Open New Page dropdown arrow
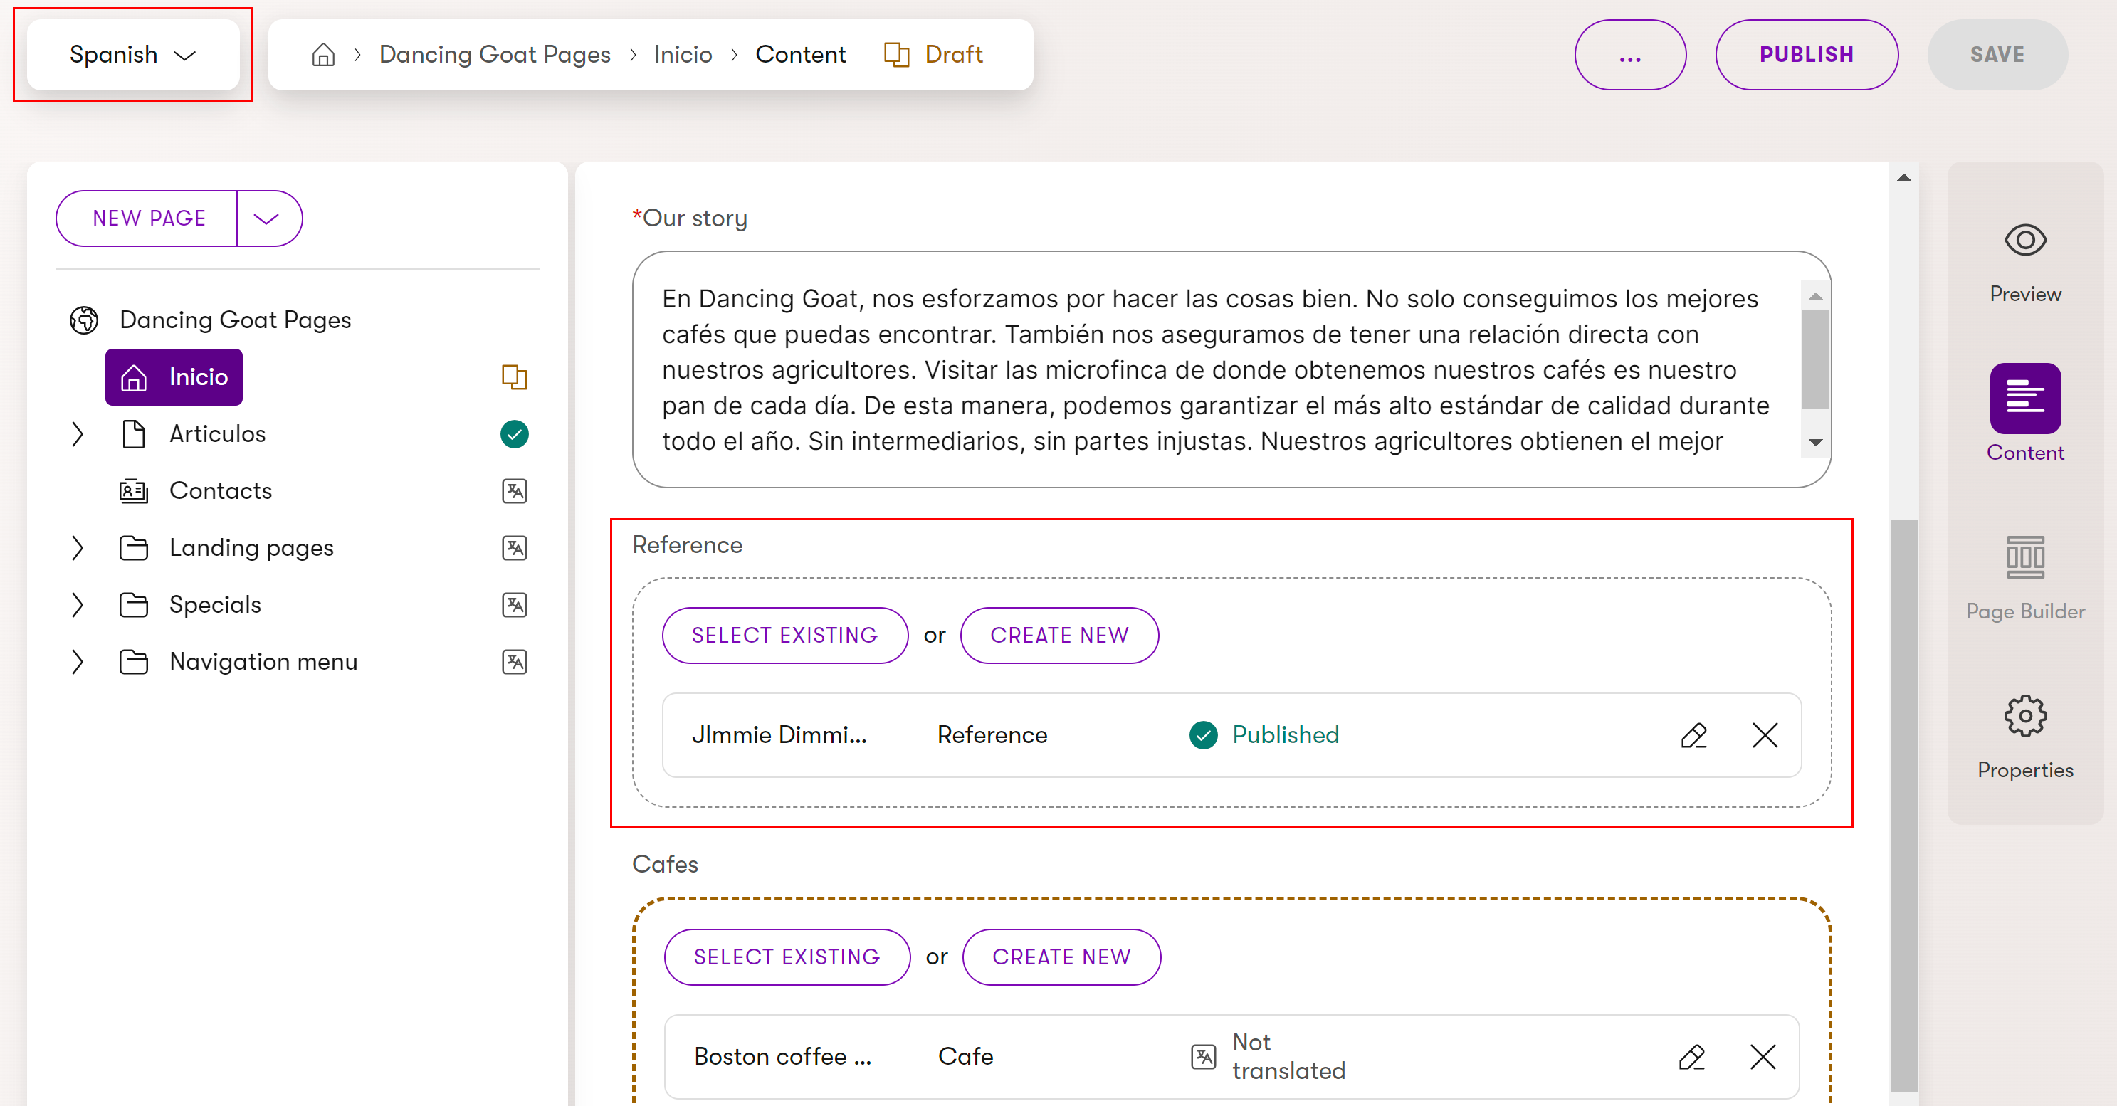2117x1106 pixels. tap(266, 218)
